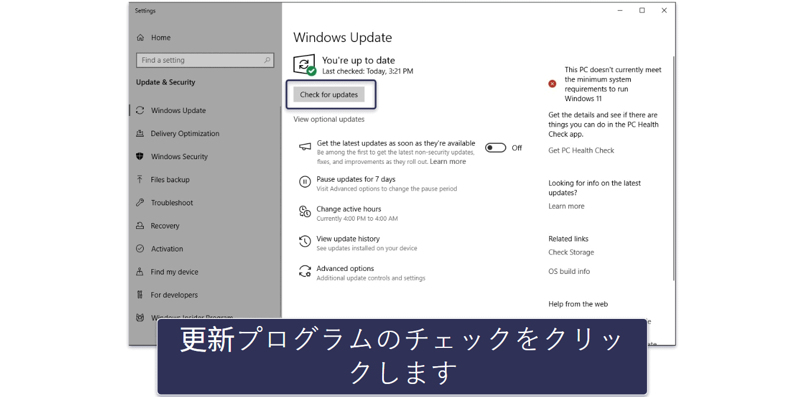
Task: Select Pause updates for 7 days
Action: click(x=356, y=179)
